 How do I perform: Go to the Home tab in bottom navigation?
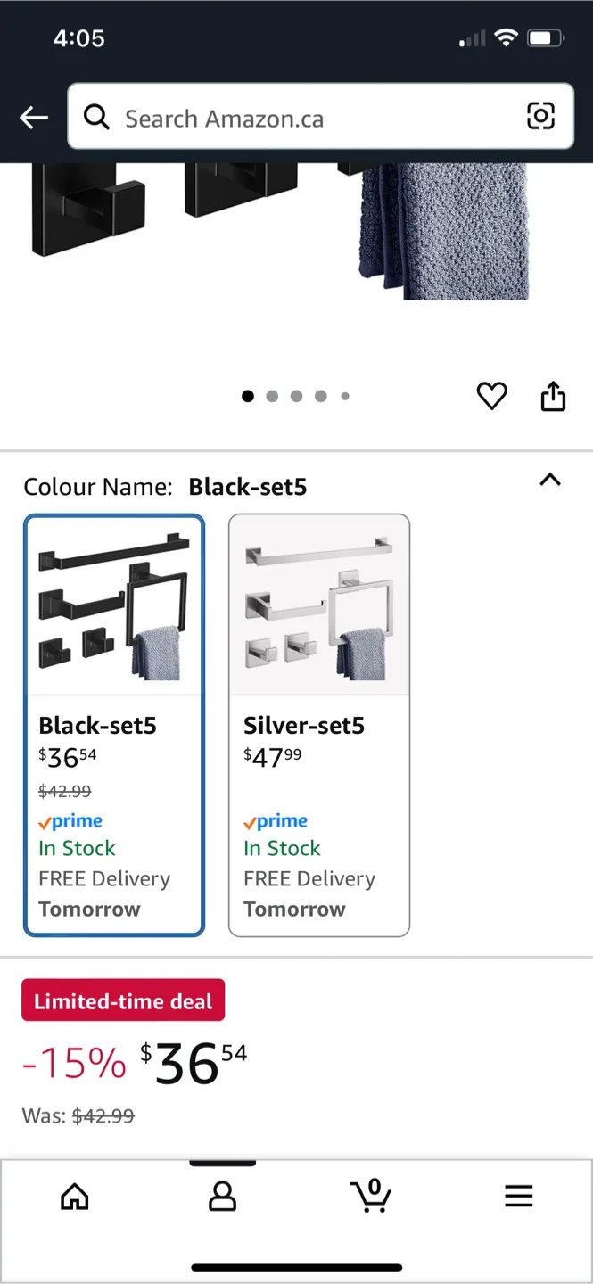click(x=74, y=1197)
